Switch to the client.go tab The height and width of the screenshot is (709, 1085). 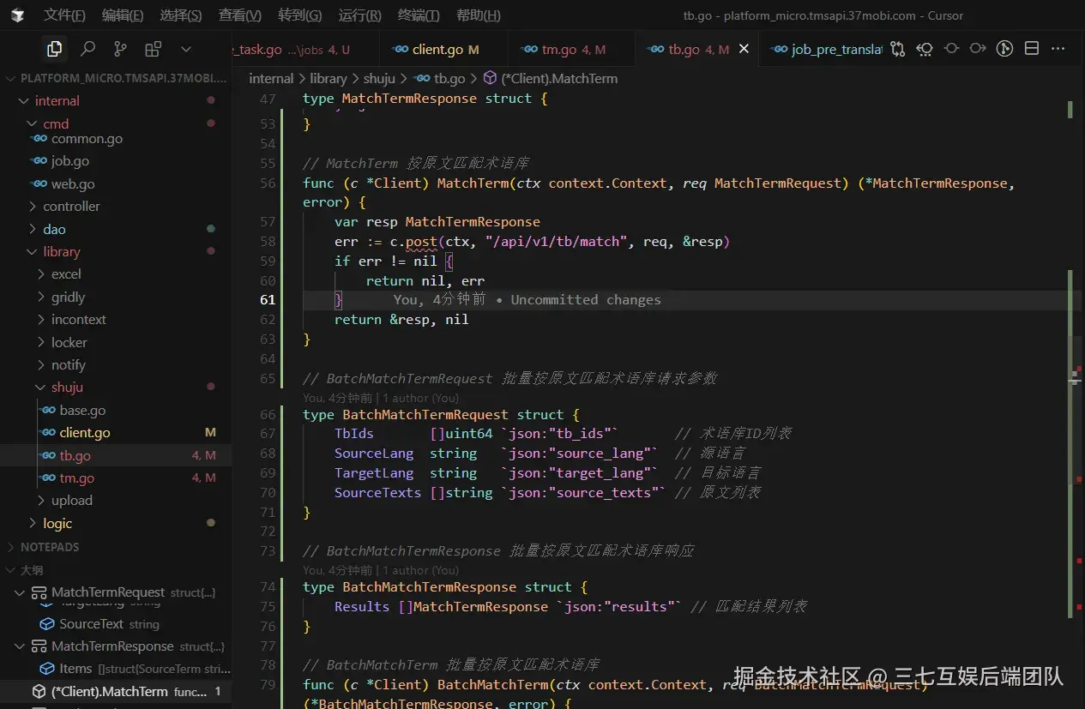(x=437, y=50)
